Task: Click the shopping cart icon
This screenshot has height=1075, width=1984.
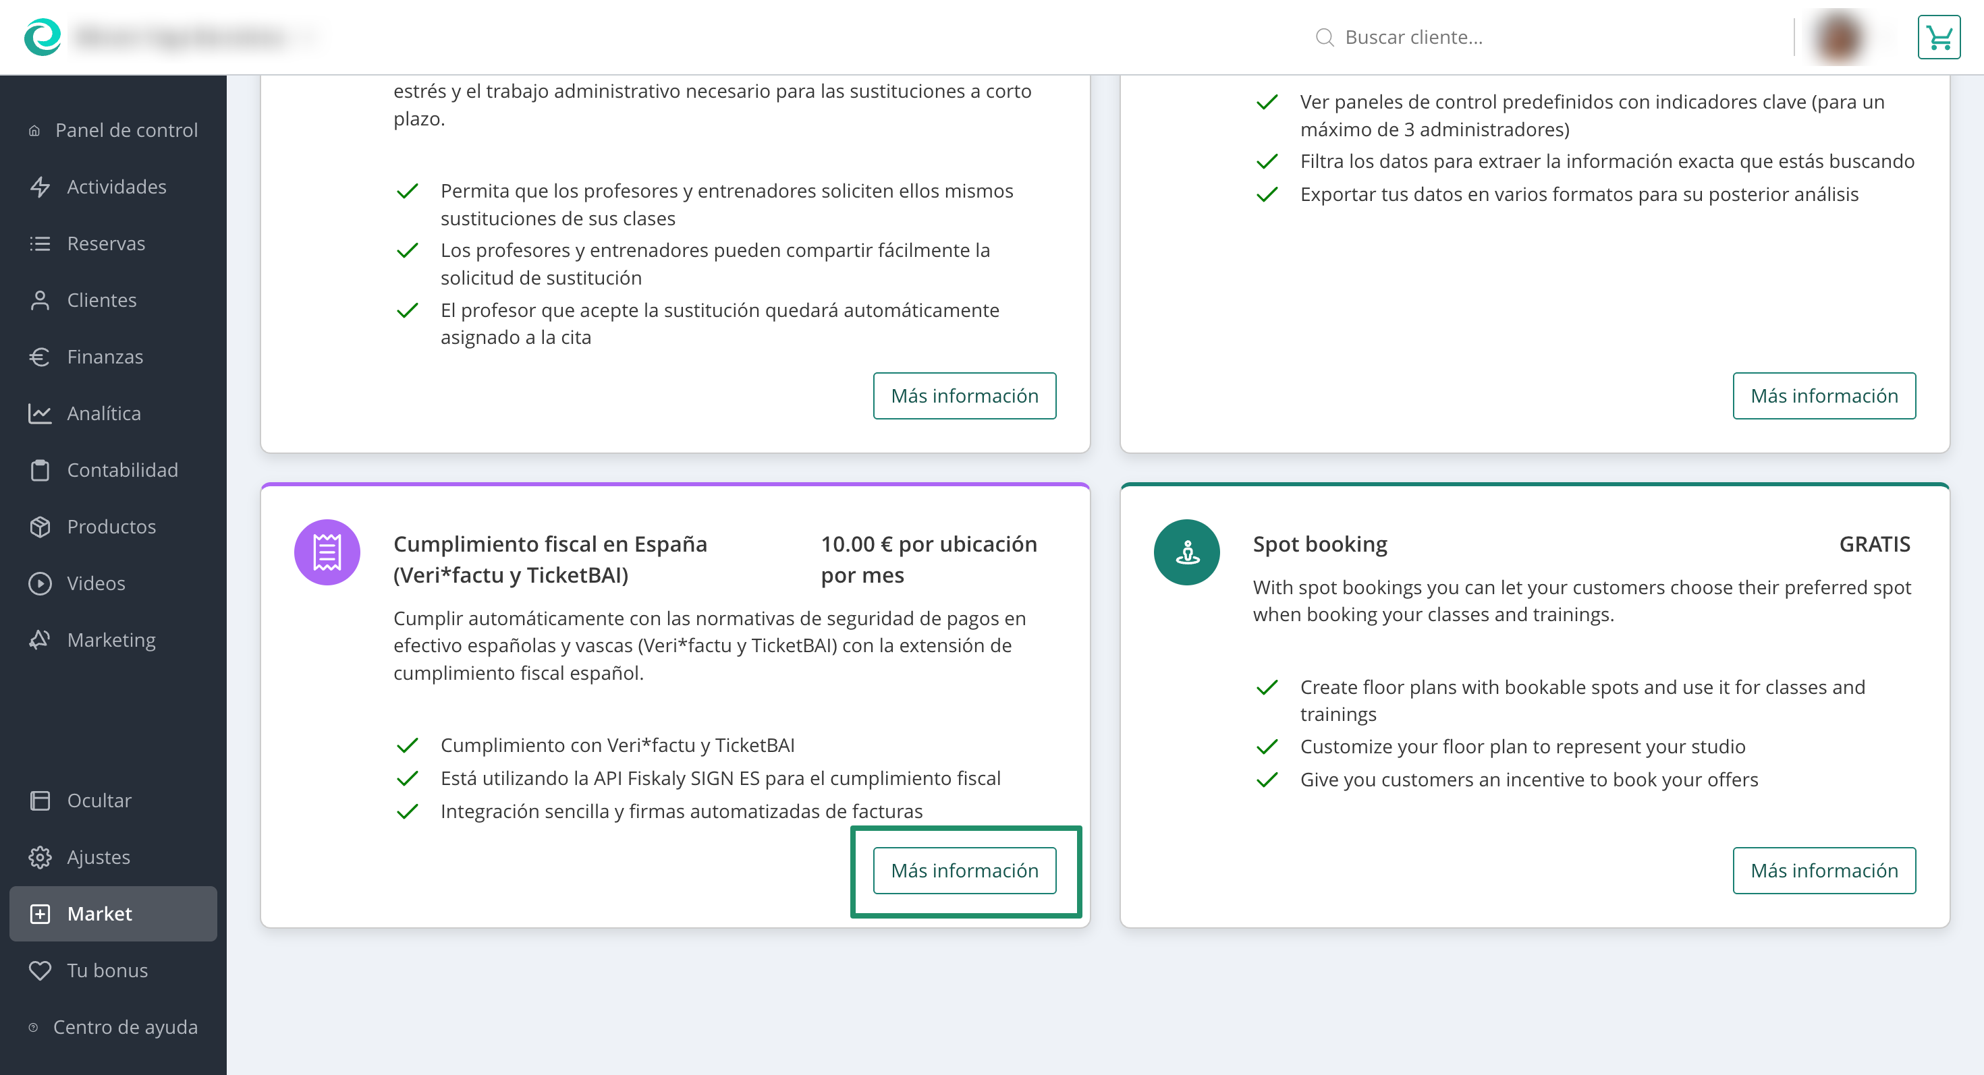Action: (x=1938, y=37)
